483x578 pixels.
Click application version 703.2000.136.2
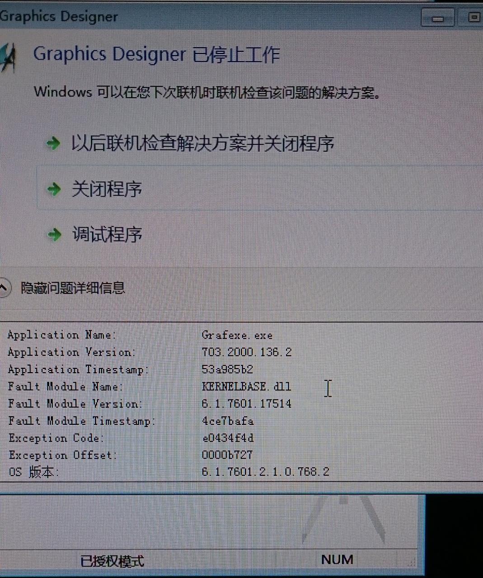coord(247,352)
